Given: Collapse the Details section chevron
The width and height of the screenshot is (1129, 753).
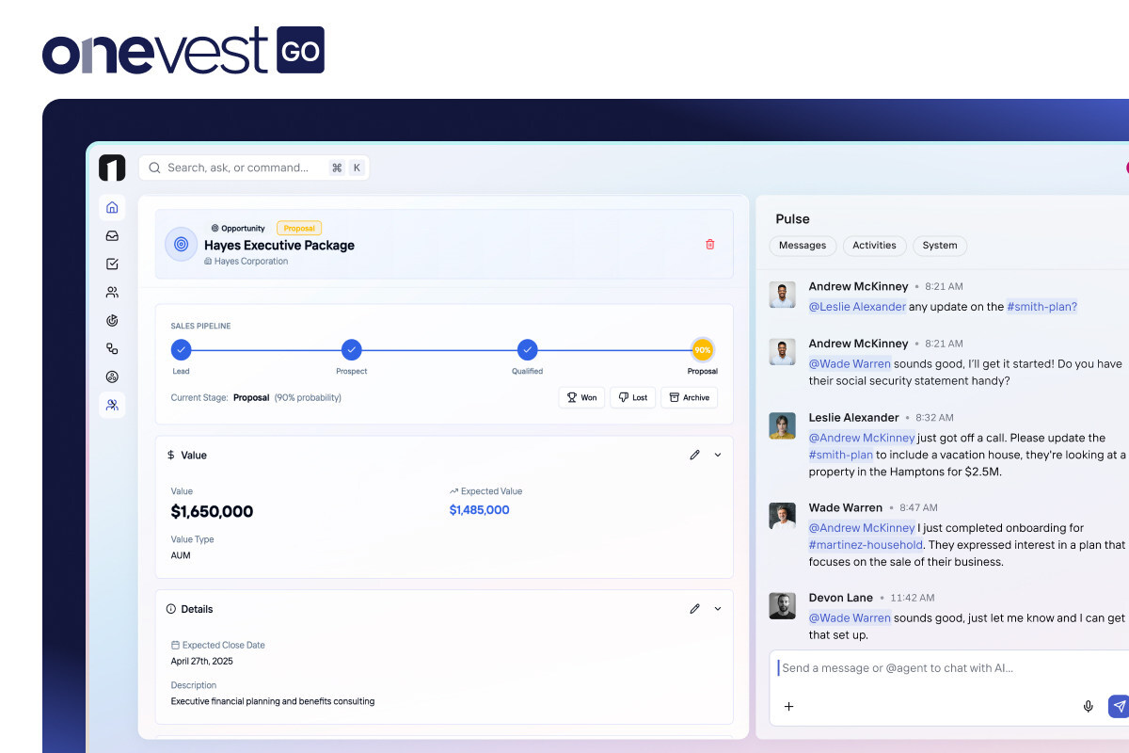Looking at the screenshot, I should pos(718,609).
